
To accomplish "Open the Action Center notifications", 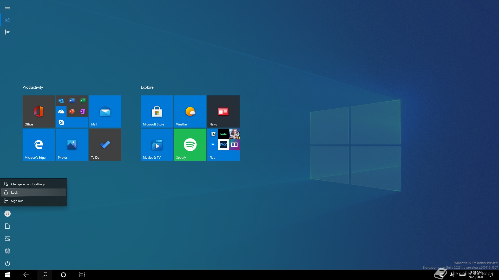I will 491,275.
